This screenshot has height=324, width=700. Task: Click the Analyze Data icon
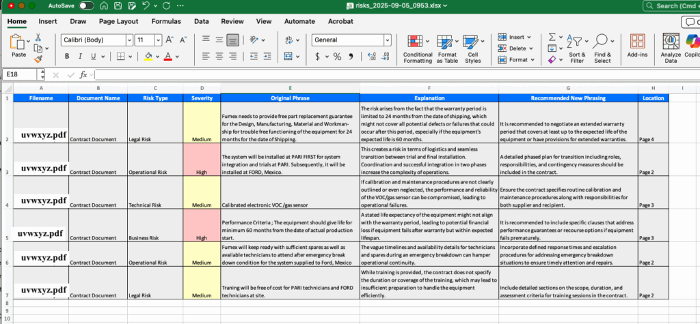tap(671, 47)
